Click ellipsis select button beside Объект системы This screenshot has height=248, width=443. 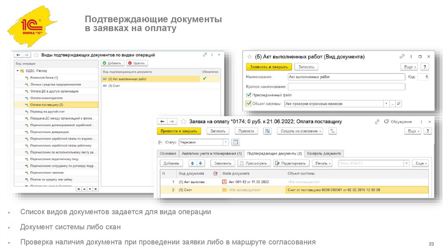[x=392, y=104]
